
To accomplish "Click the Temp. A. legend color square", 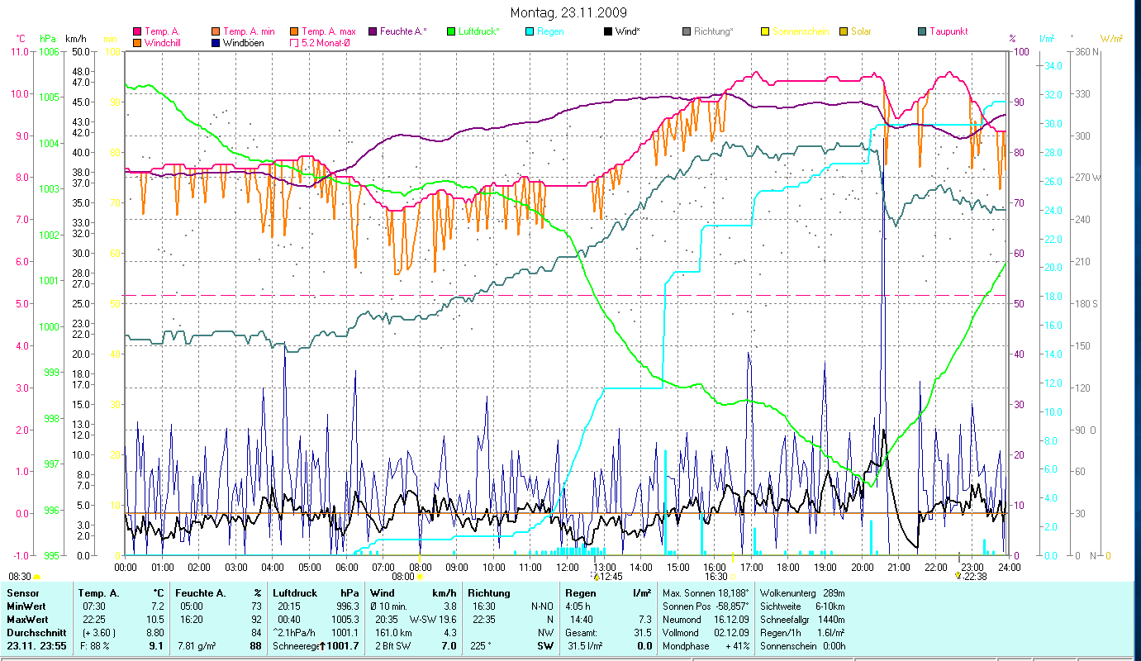I will coord(137,31).
